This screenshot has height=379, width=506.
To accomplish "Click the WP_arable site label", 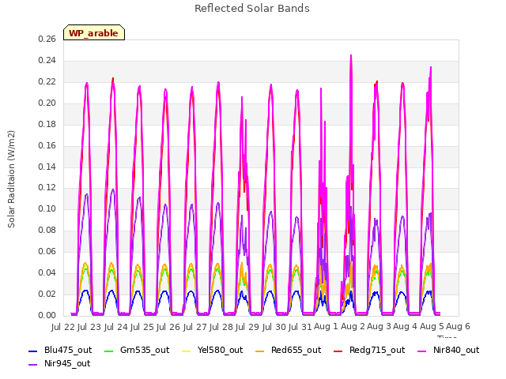I will click(93, 33).
